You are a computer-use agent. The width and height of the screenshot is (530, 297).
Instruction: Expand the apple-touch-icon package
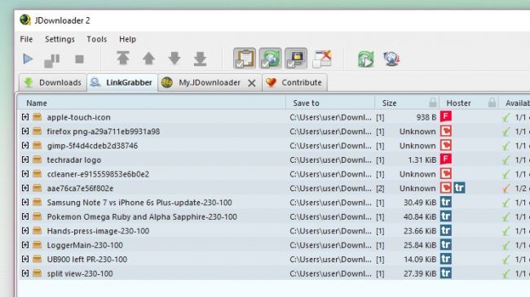tap(25, 117)
